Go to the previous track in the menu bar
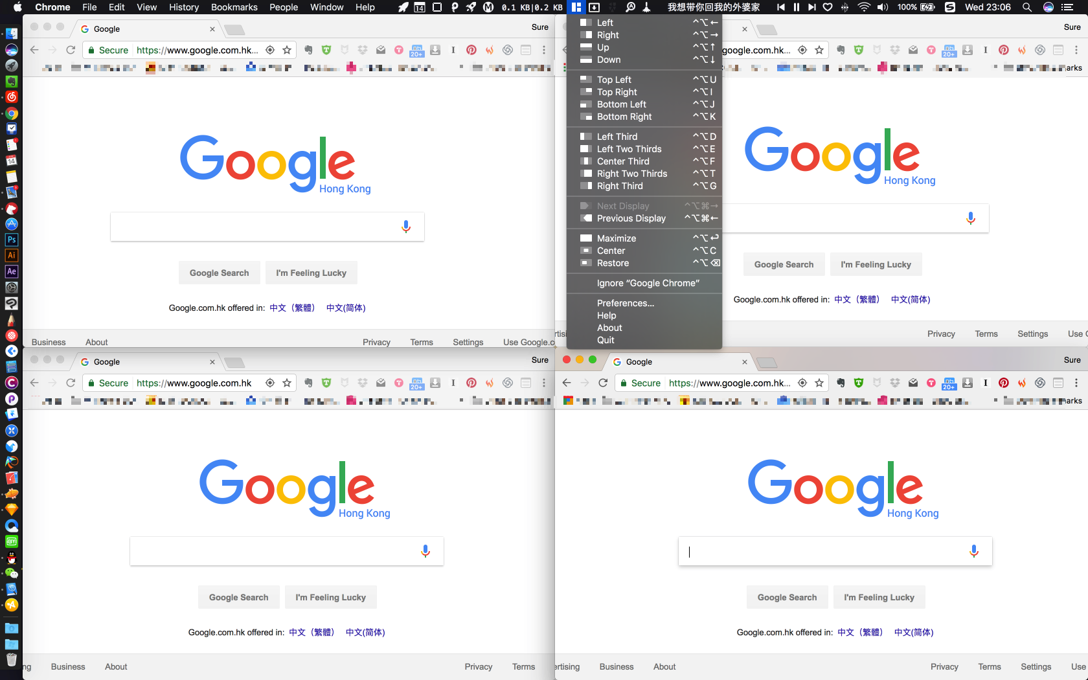This screenshot has width=1088, height=680. [x=781, y=7]
